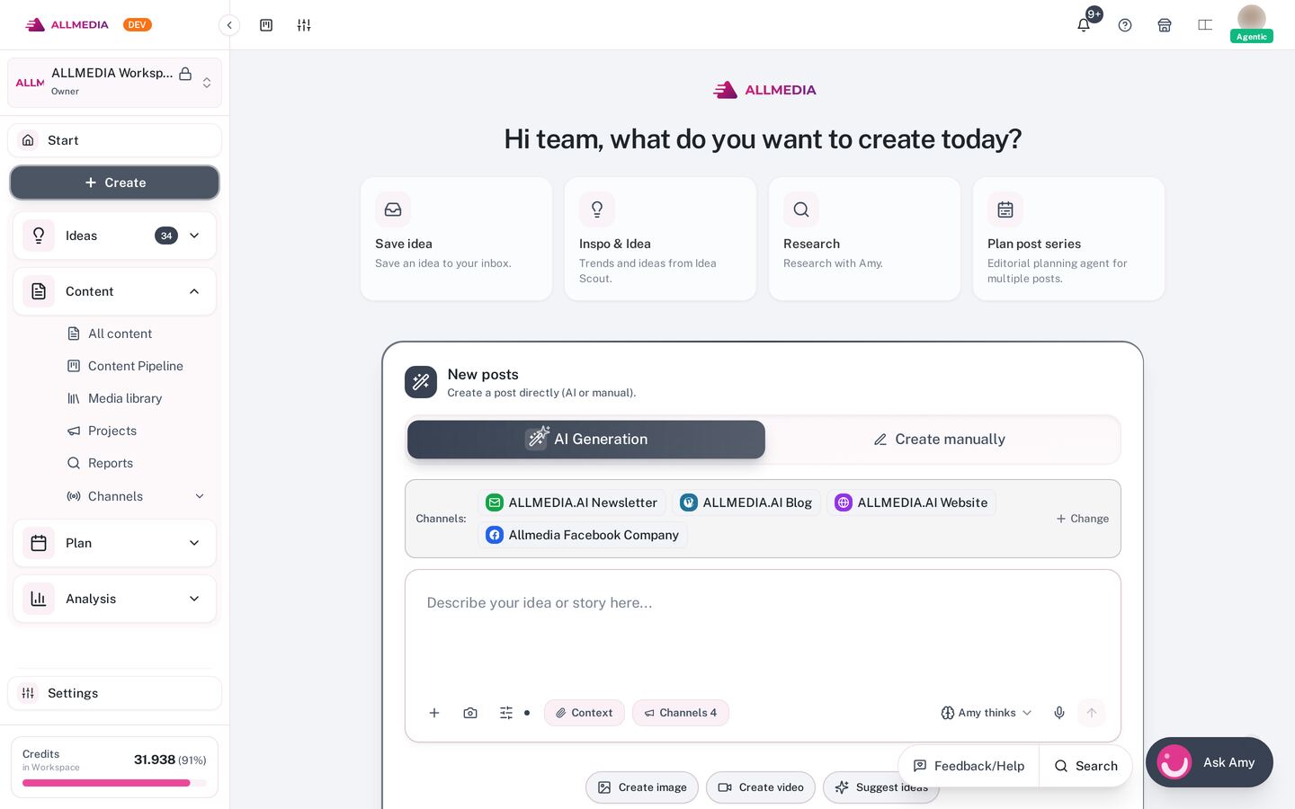1295x809 pixels.
Task: Click the send arrow button
Action: click(1092, 713)
